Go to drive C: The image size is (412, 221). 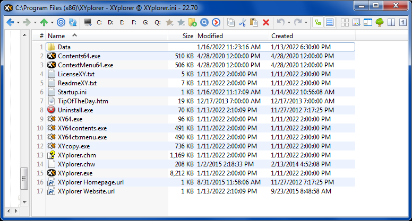(99, 23)
